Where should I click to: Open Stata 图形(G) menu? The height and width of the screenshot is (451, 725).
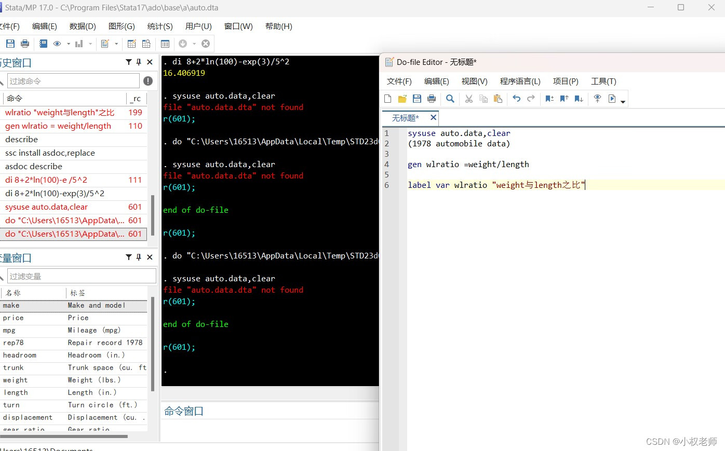click(122, 26)
